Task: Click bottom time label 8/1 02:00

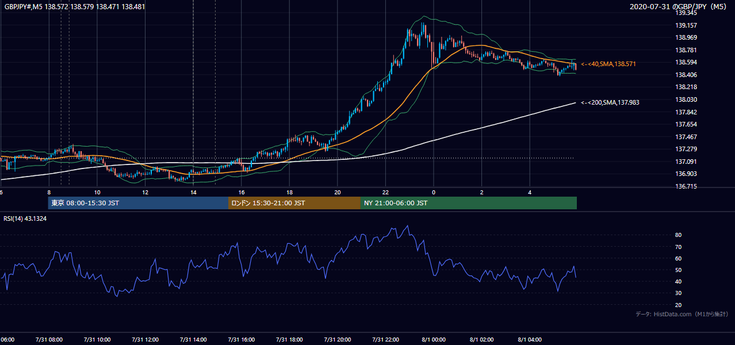Action: coord(481,340)
